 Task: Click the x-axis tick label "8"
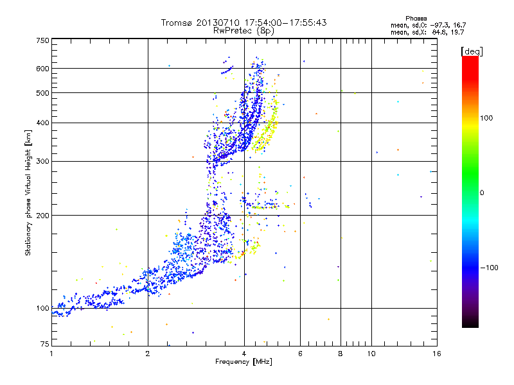point(341,354)
